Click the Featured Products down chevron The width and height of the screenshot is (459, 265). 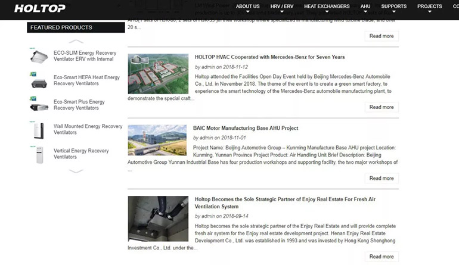(76, 171)
